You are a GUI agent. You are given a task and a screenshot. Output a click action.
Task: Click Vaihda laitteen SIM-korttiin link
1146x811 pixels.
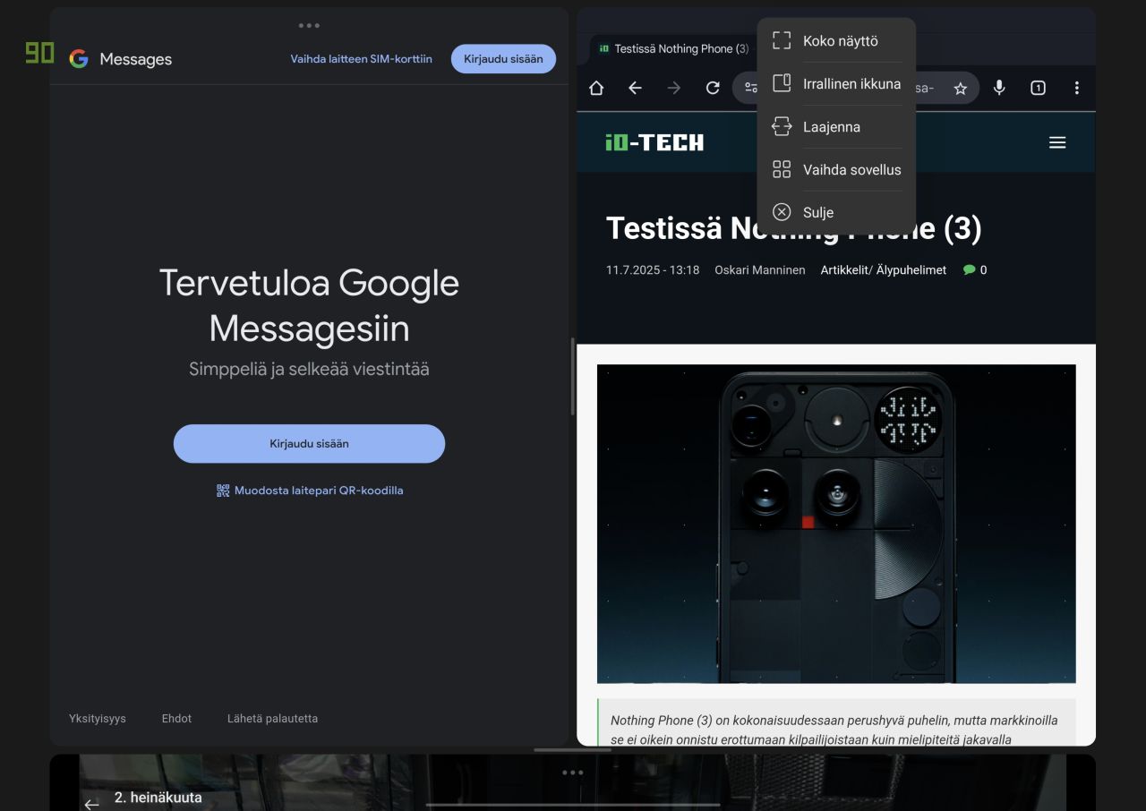pos(361,59)
